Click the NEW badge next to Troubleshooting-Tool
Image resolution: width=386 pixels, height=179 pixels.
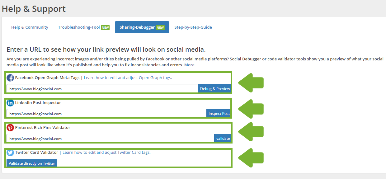pyautogui.click(x=105, y=27)
